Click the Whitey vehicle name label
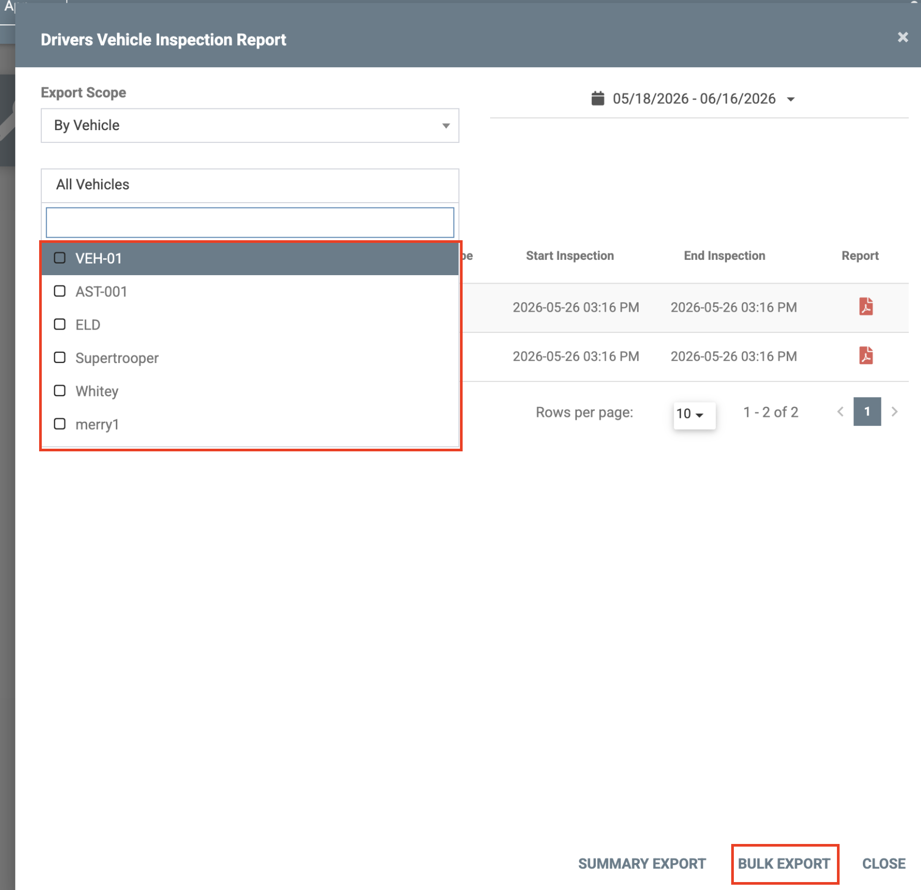Image resolution: width=921 pixels, height=890 pixels. (x=97, y=391)
